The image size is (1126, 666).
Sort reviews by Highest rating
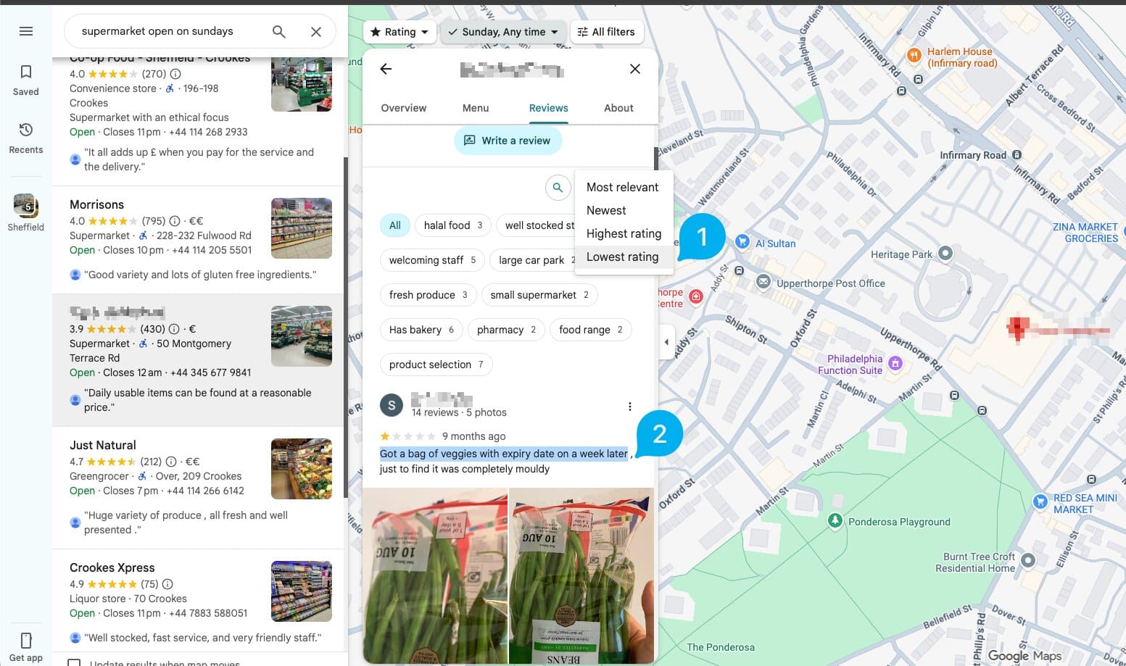[x=624, y=233]
